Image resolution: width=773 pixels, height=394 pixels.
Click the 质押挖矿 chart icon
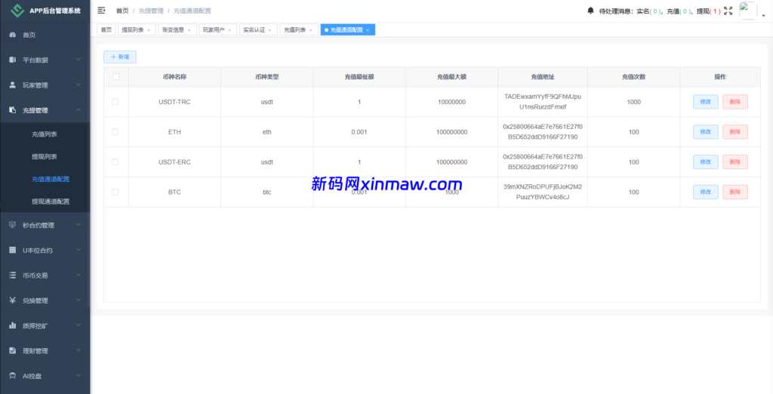pyautogui.click(x=13, y=325)
